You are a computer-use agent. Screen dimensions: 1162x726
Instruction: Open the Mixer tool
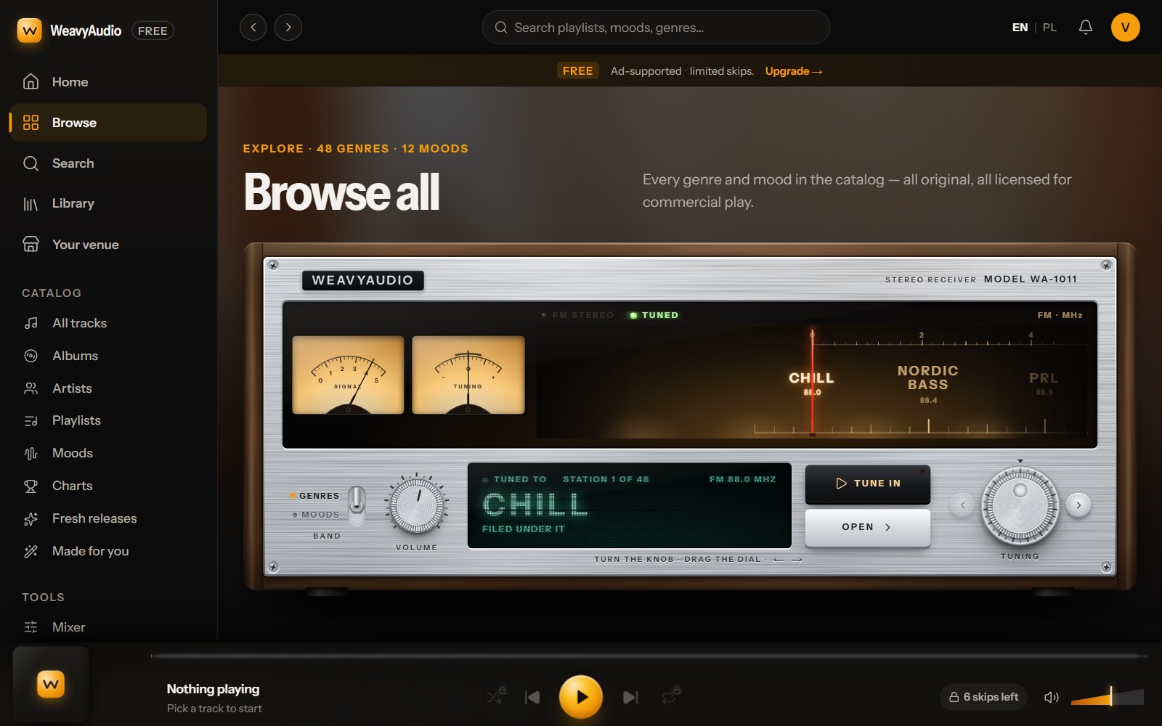108,627
